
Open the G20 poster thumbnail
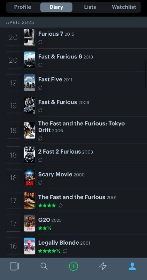tap(30, 223)
